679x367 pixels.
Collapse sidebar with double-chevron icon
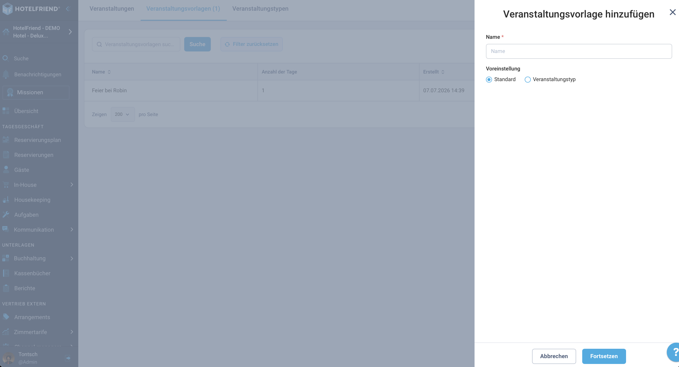click(x=68, y=9)
